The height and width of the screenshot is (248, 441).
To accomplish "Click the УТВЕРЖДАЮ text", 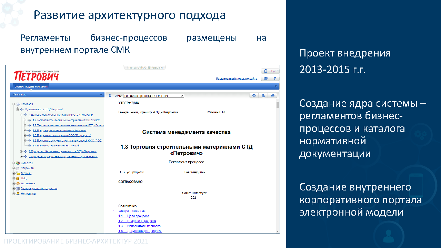I will point(129,103).
